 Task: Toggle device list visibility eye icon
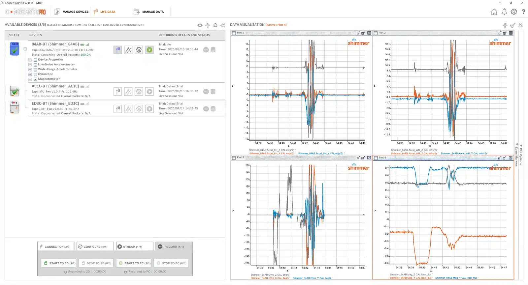[x=200, y=25]
